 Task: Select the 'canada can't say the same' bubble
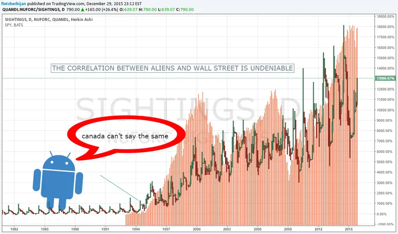pyautogui.click(x=126, y=138)
